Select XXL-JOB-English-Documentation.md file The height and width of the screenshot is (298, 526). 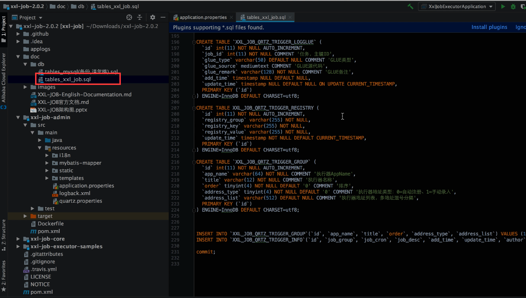84,94
